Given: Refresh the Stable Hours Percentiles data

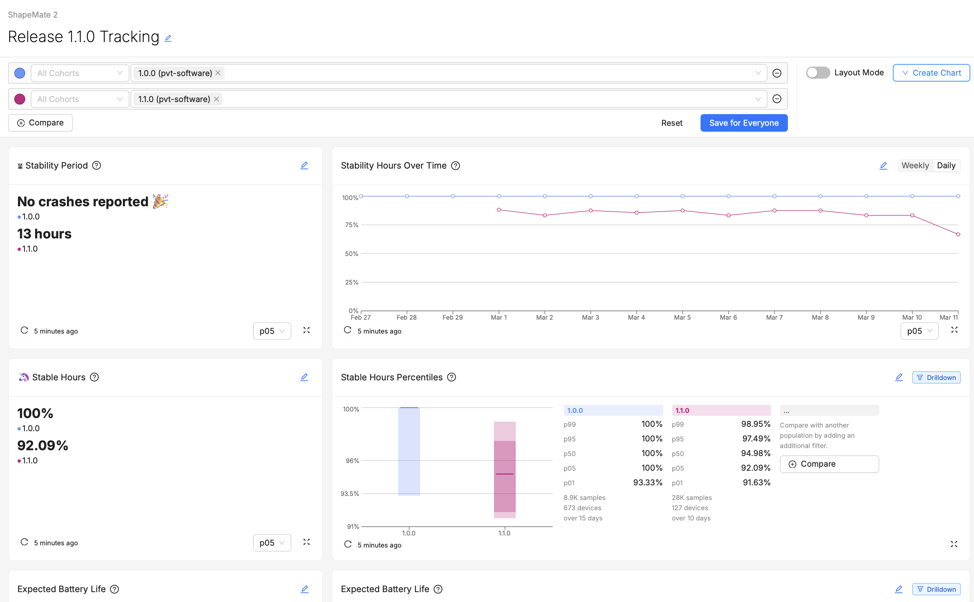Looking at the screenshot, I should (x=347, y=545).
